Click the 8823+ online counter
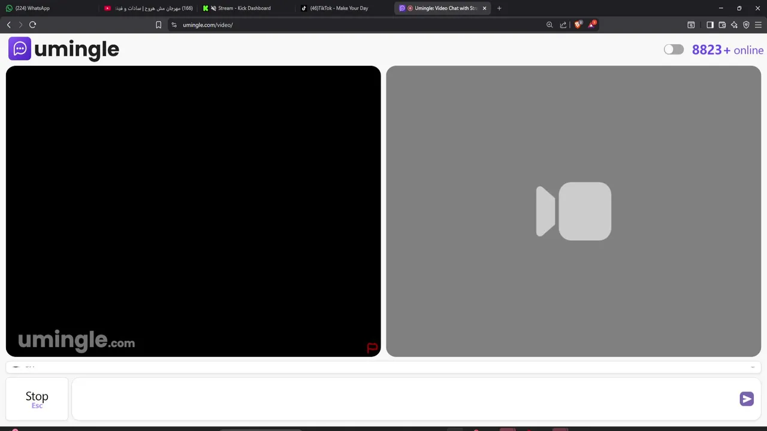767x431 pixels. click(x=727, y=50)
